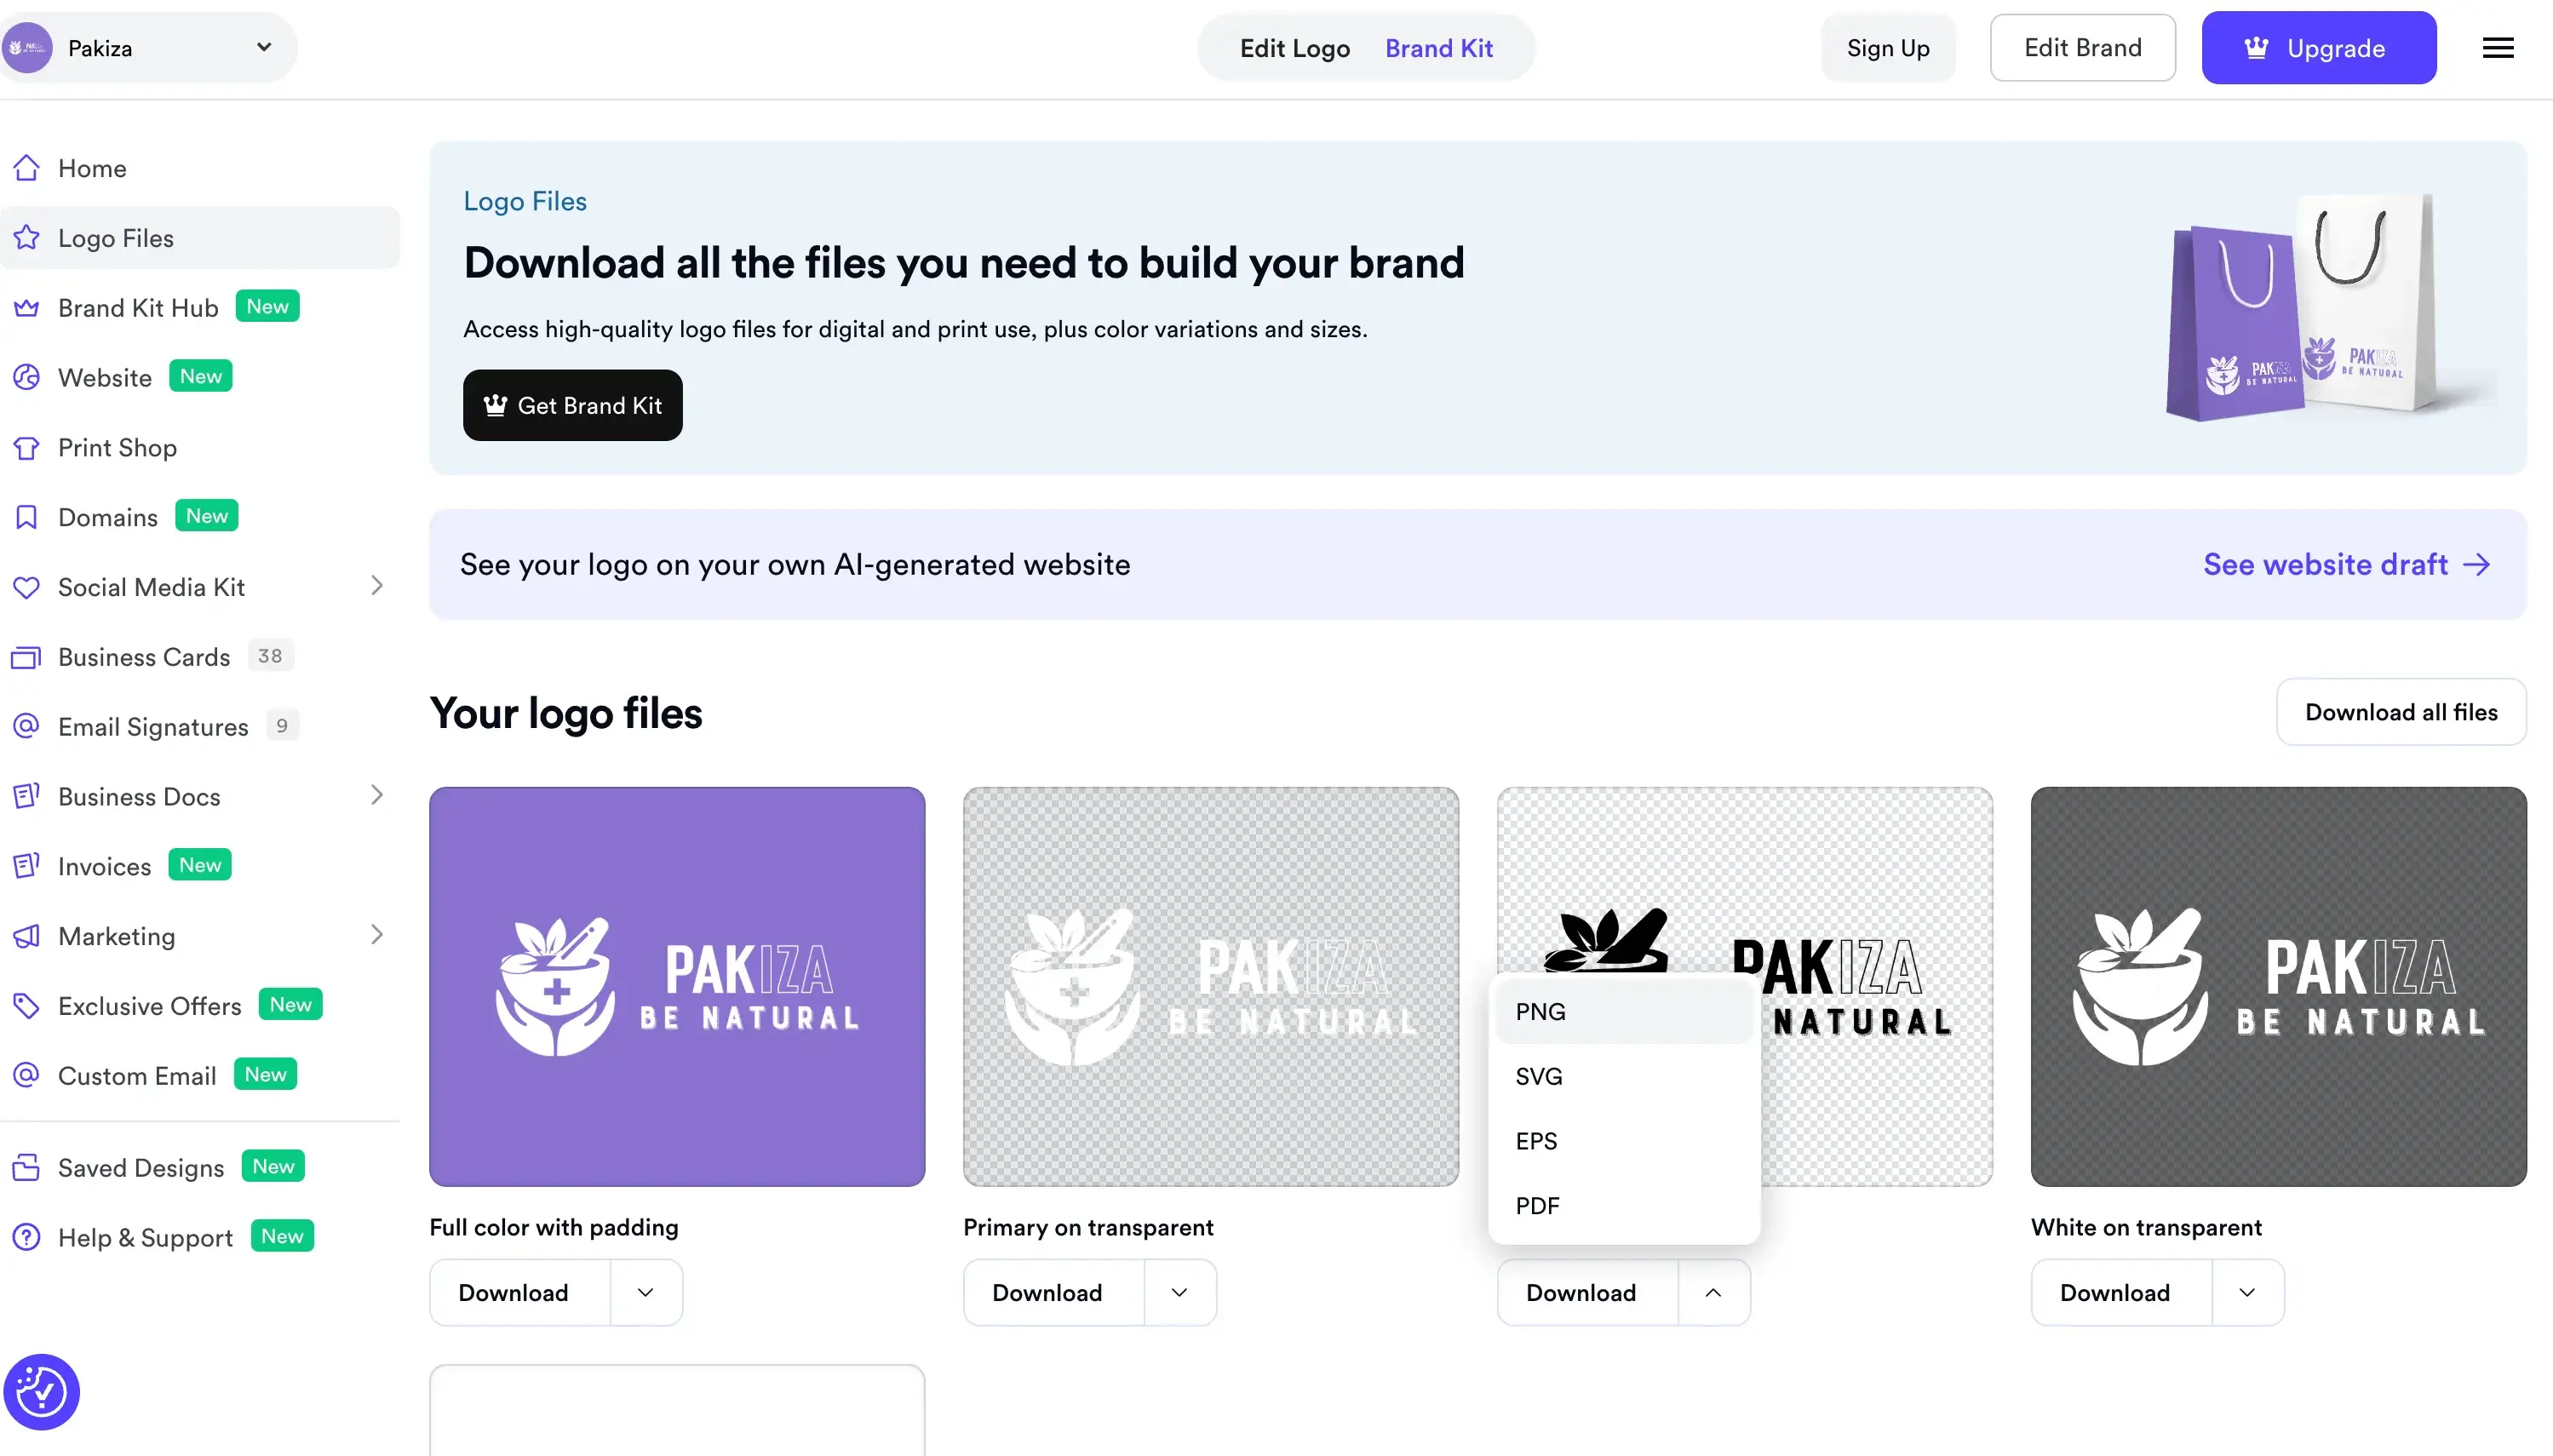This screenshot has height=1456, width=2553.
Task: Expand the Business Docs section arrow
Action: [377, 795]
